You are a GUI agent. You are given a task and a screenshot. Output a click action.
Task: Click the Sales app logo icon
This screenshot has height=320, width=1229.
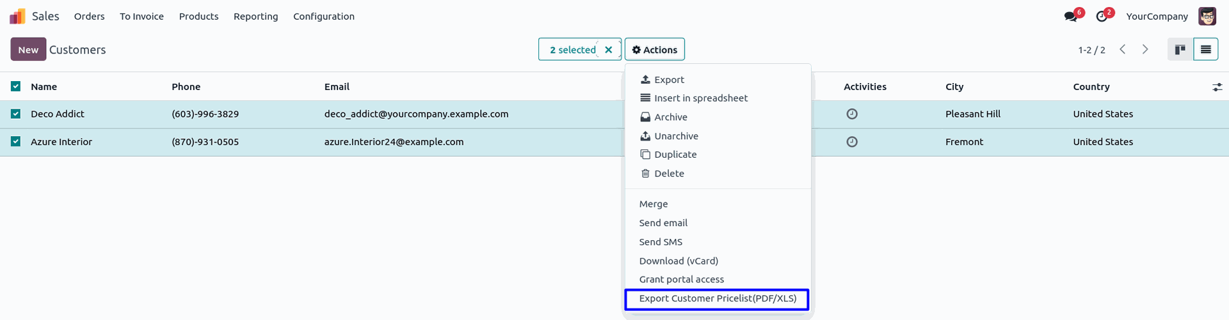pos(17,17)
